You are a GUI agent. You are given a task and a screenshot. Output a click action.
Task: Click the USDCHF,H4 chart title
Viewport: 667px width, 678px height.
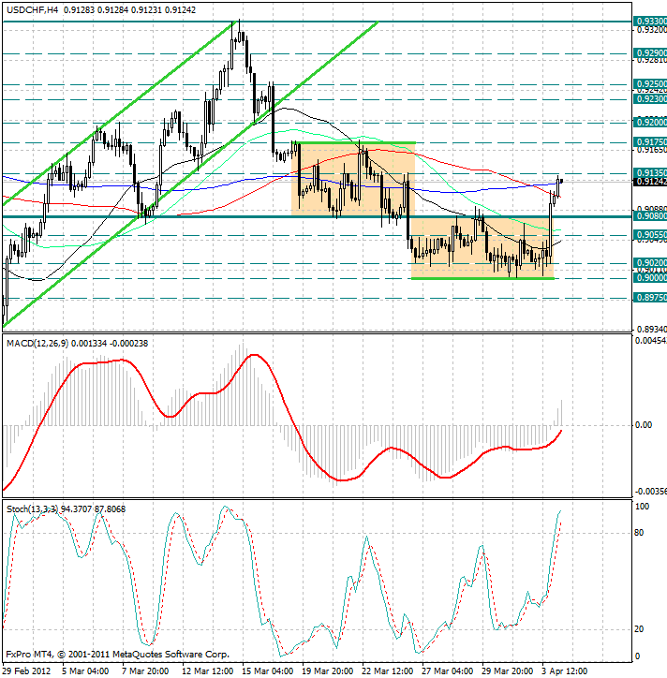(35, 7)
